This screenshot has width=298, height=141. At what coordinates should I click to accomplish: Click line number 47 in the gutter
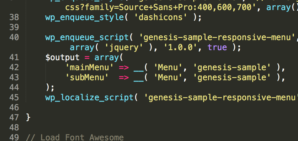tap(14, 118)
